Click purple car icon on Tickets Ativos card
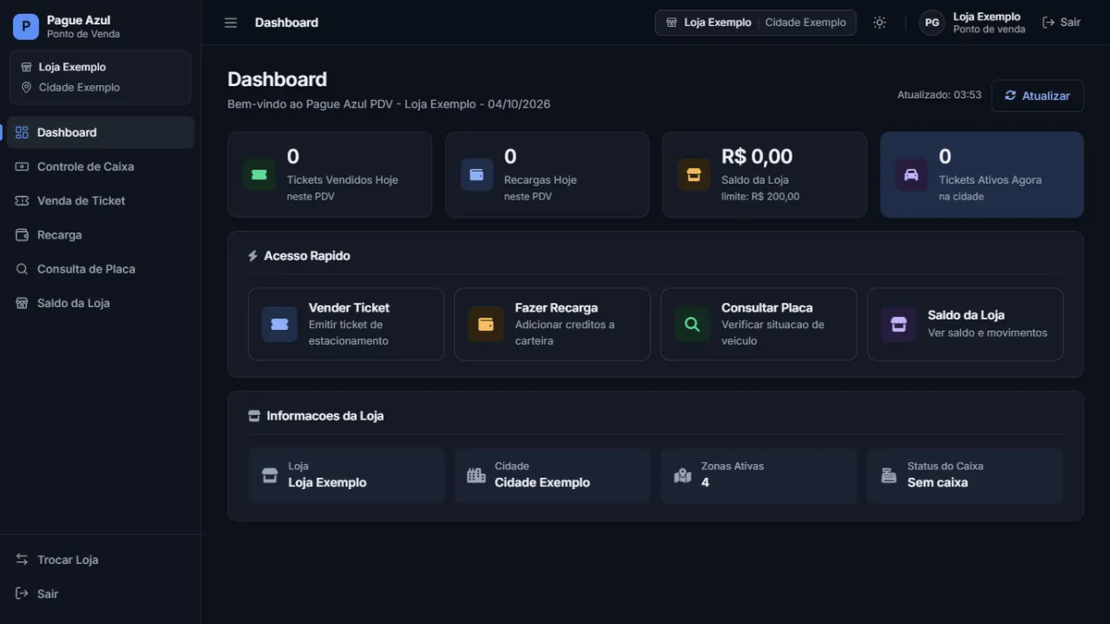 coord(911,175)
